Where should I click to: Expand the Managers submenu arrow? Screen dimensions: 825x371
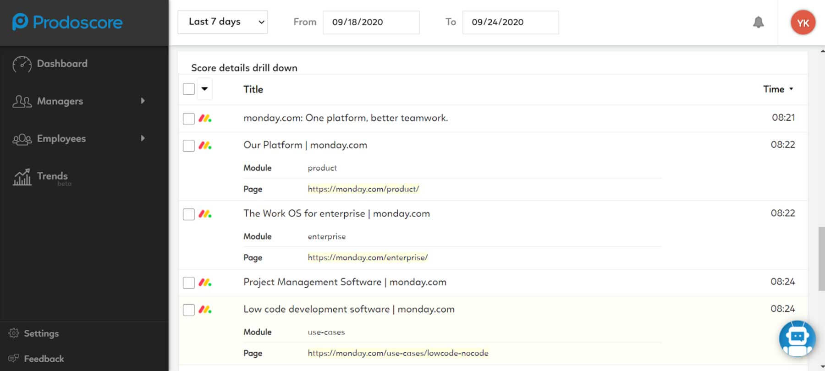(143, 101)
